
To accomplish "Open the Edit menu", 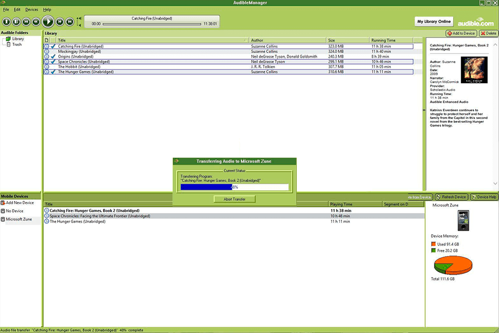I will pyautogui.click(x=17, y=9).
